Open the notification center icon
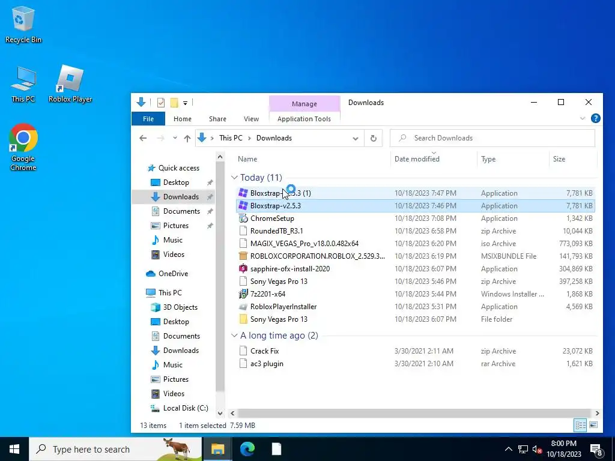The height and width of the screenshot is (461, 615). point(596,450)
